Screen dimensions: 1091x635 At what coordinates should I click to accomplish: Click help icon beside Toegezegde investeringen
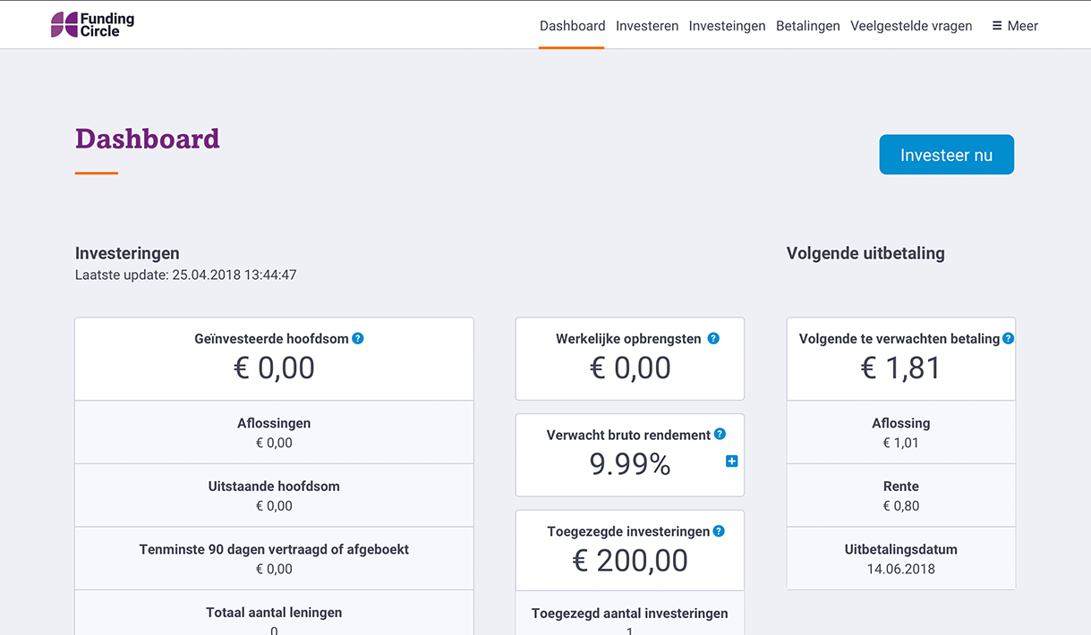tap(719, 531)
